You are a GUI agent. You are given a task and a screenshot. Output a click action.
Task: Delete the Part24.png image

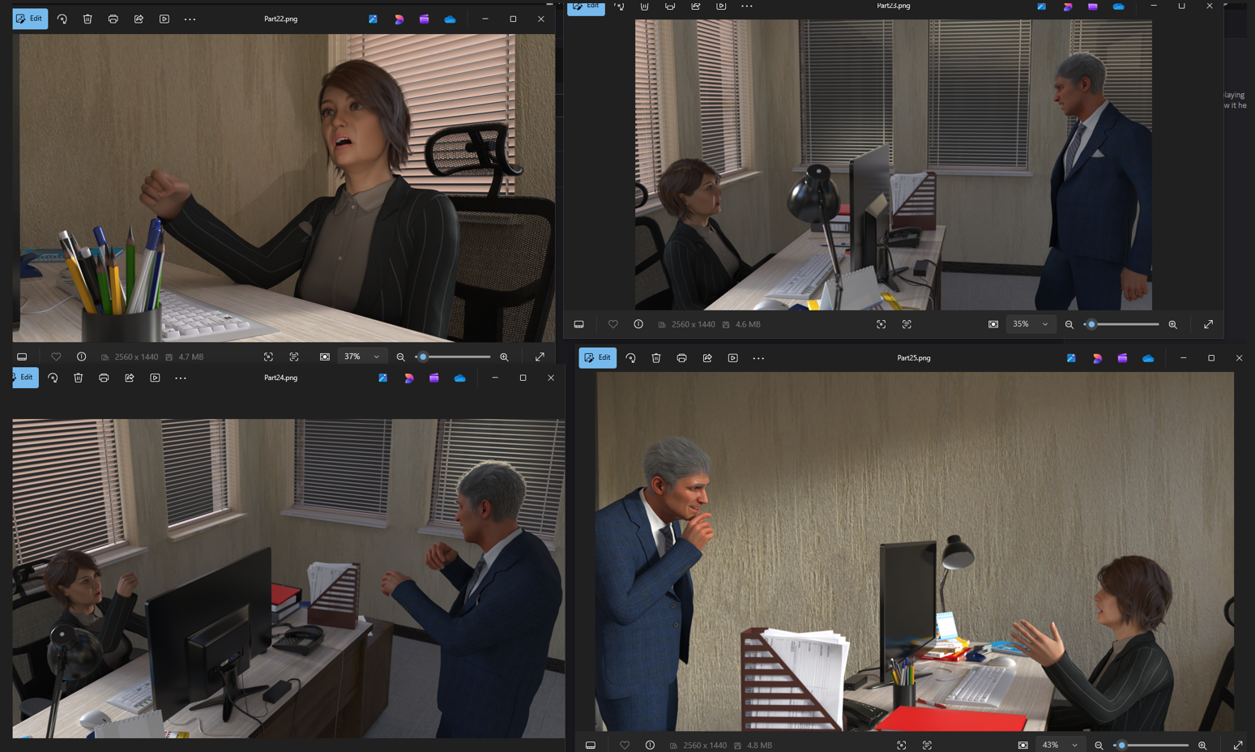[x=78, y=378]
